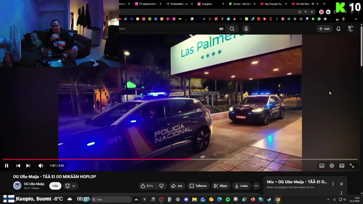The width and height of the screenshot is (363, 204).
Task: Switch player to theater mode
Action: (342, 166)
